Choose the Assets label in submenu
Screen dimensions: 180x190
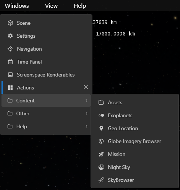[x=115, y=102]
